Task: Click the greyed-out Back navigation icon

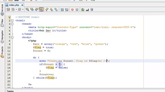Action: click(13, 9)
